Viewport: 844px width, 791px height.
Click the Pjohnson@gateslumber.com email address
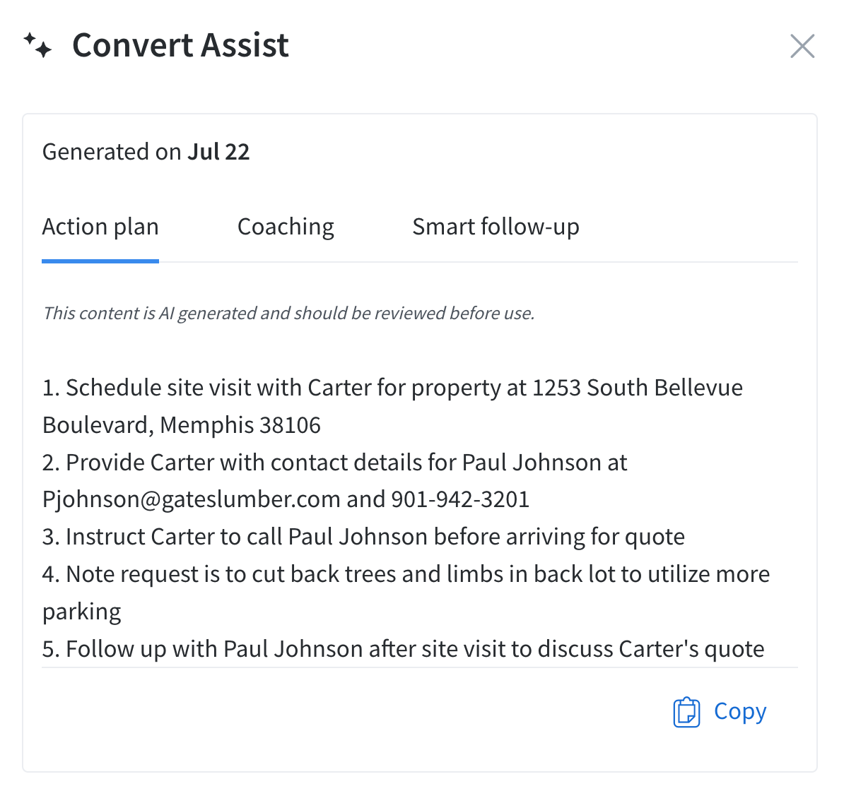coord(192,499)
